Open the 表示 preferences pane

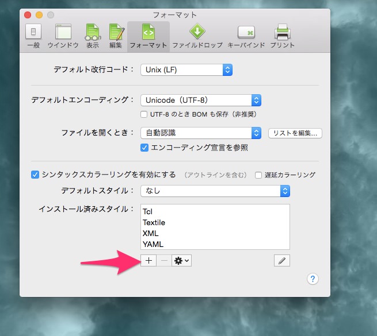[x=93, y=36]
